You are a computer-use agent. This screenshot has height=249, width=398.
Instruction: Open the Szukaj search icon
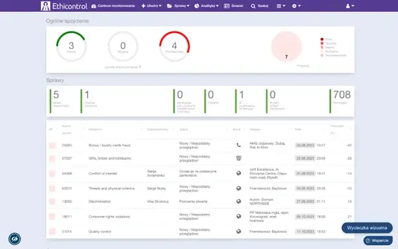253,6
